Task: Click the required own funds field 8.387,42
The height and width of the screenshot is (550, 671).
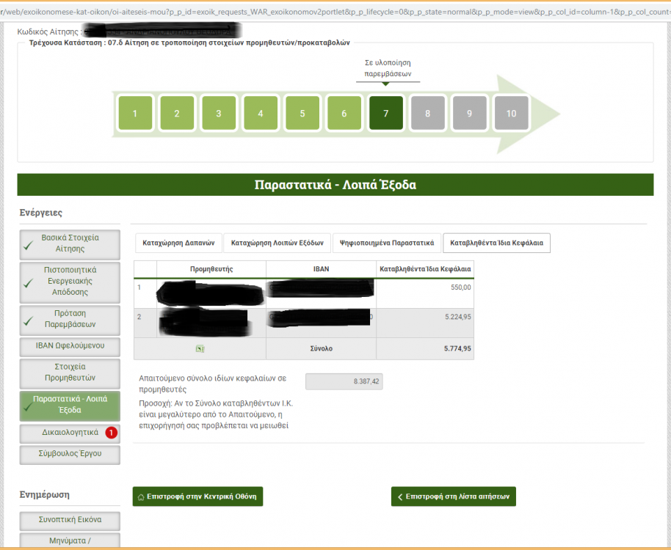Action: (344, 381)
